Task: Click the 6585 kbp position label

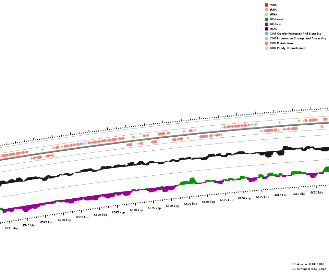Action: [191, 204]
